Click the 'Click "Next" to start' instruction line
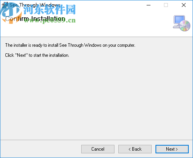The image size is (193, 158). coord(37,55)
